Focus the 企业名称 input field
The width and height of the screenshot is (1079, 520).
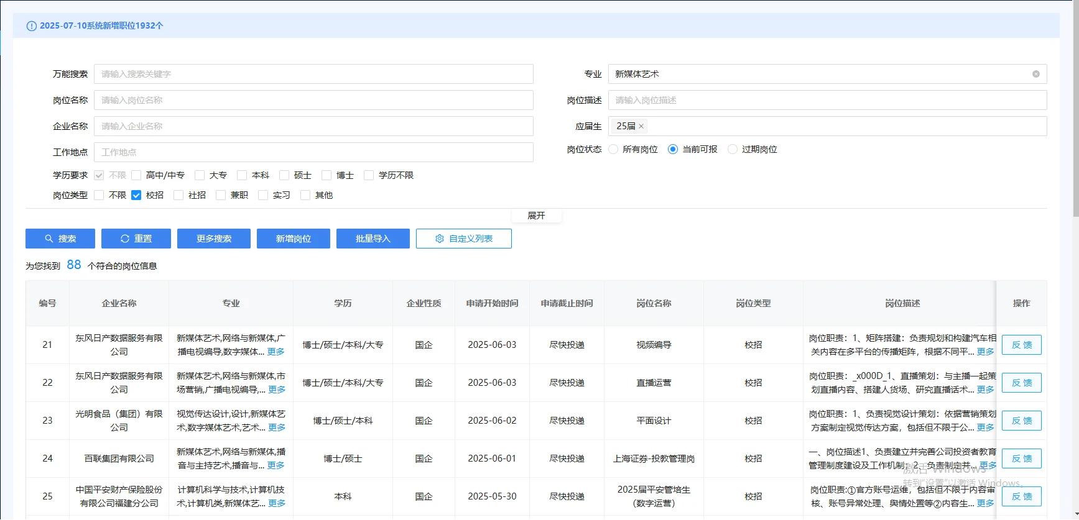313,126
